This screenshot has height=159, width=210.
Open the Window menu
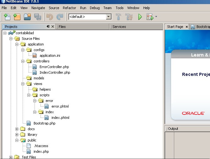pos(133,8)
